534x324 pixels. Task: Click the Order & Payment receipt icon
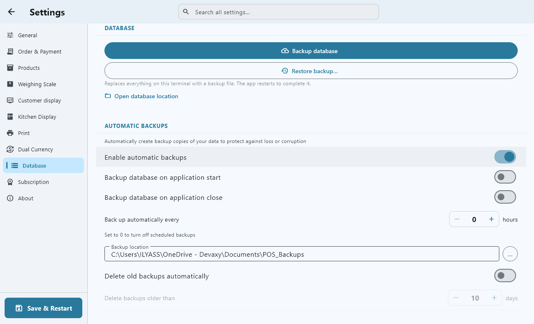tap(10, 51)
